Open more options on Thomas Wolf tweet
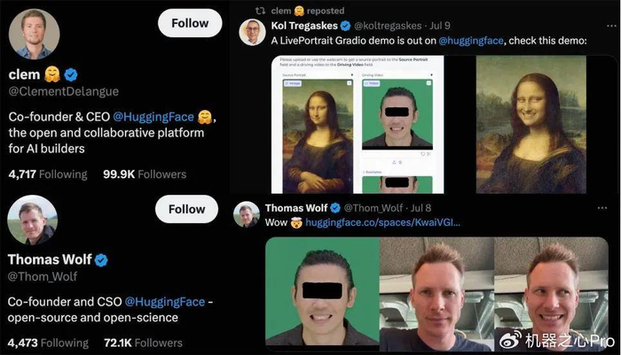 (602, 208)
